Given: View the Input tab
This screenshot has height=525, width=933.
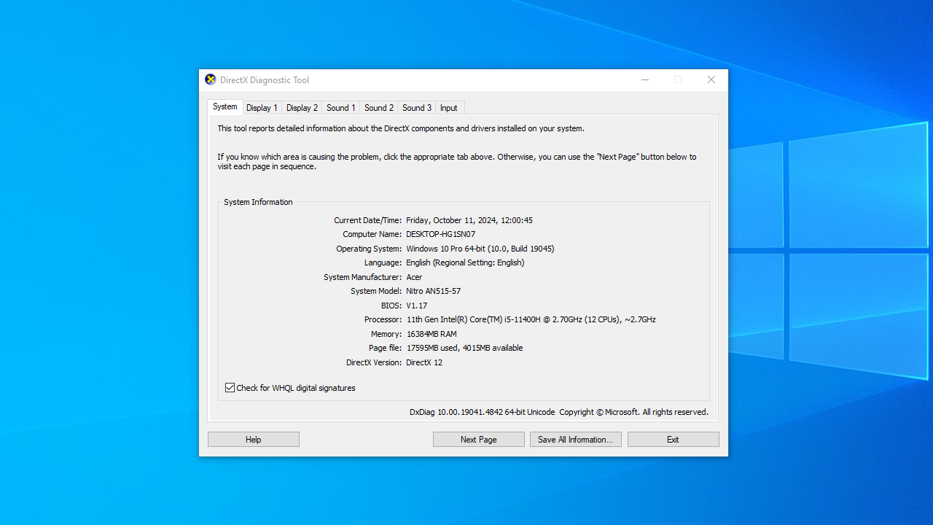Looking at the screenshot, I should point(448,108).
